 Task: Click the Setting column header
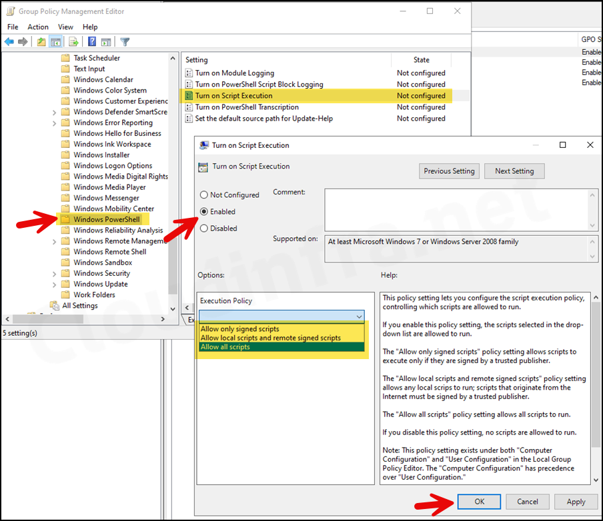[x=287, y=60]
